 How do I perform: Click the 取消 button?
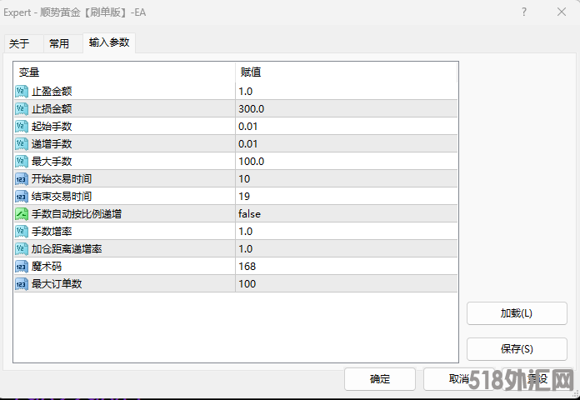click(458, 378)
